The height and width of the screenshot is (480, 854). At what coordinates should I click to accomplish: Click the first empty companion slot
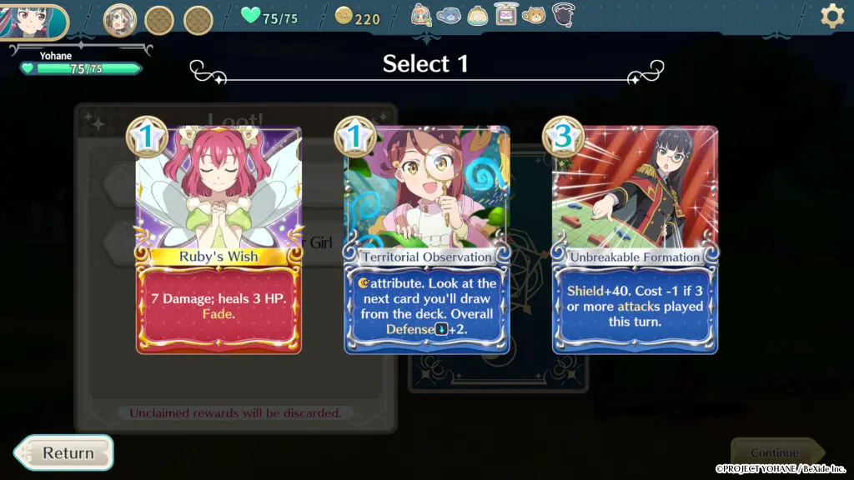pyautogui.click(x=159, y=20)
